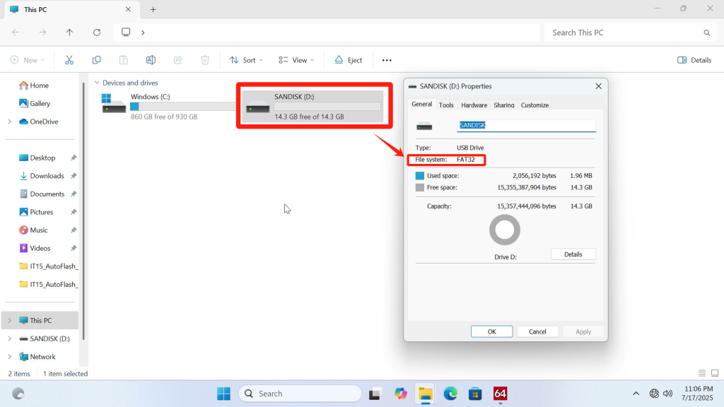Click Details button under Drive D
Image resolution: width=724 pixels, height=407 pixels.
(x=573, y=254)
